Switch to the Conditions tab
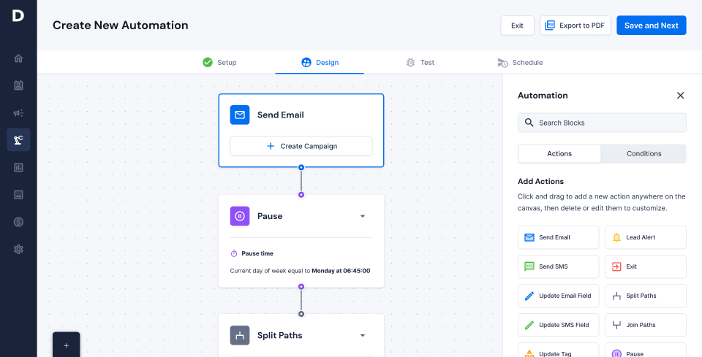Viewport: 702px width, 357px height. point(643,154)
